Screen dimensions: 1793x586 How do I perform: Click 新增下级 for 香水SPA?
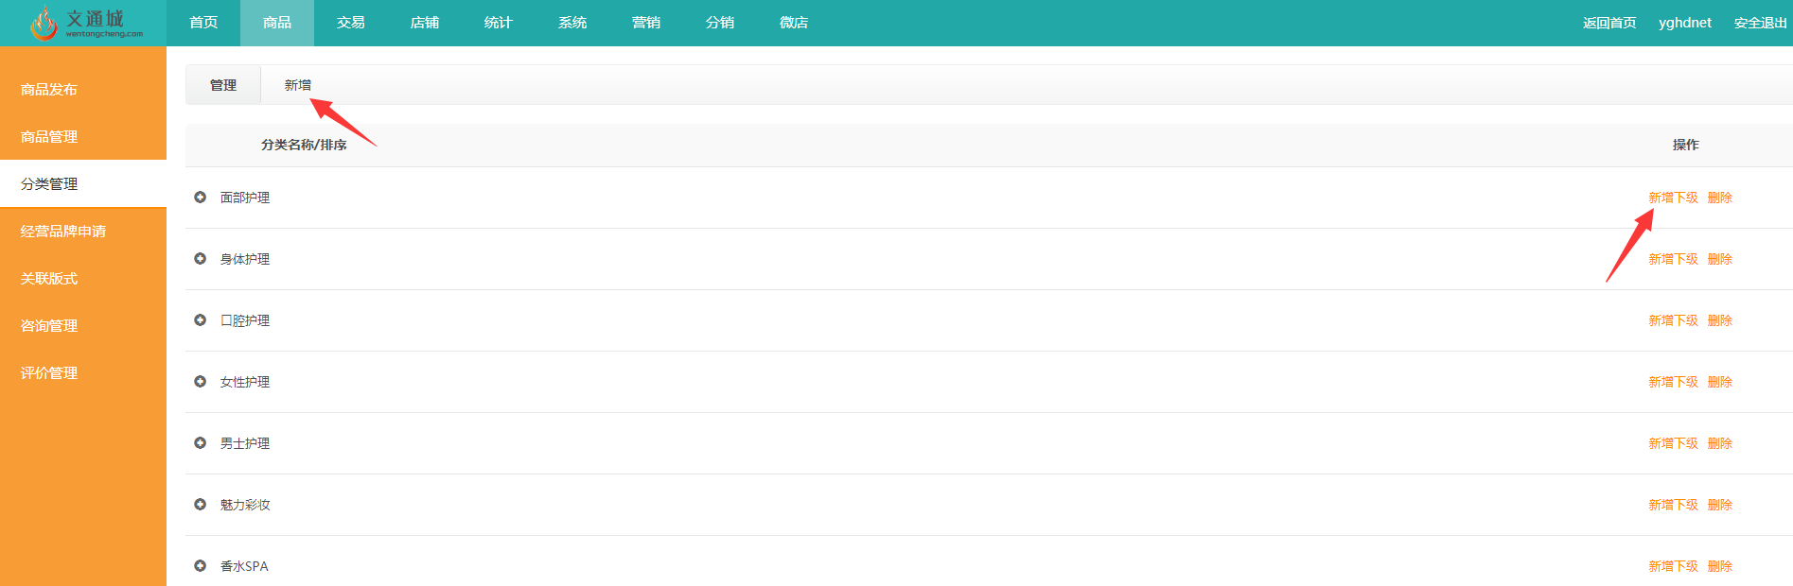[x=1673, y=566]
